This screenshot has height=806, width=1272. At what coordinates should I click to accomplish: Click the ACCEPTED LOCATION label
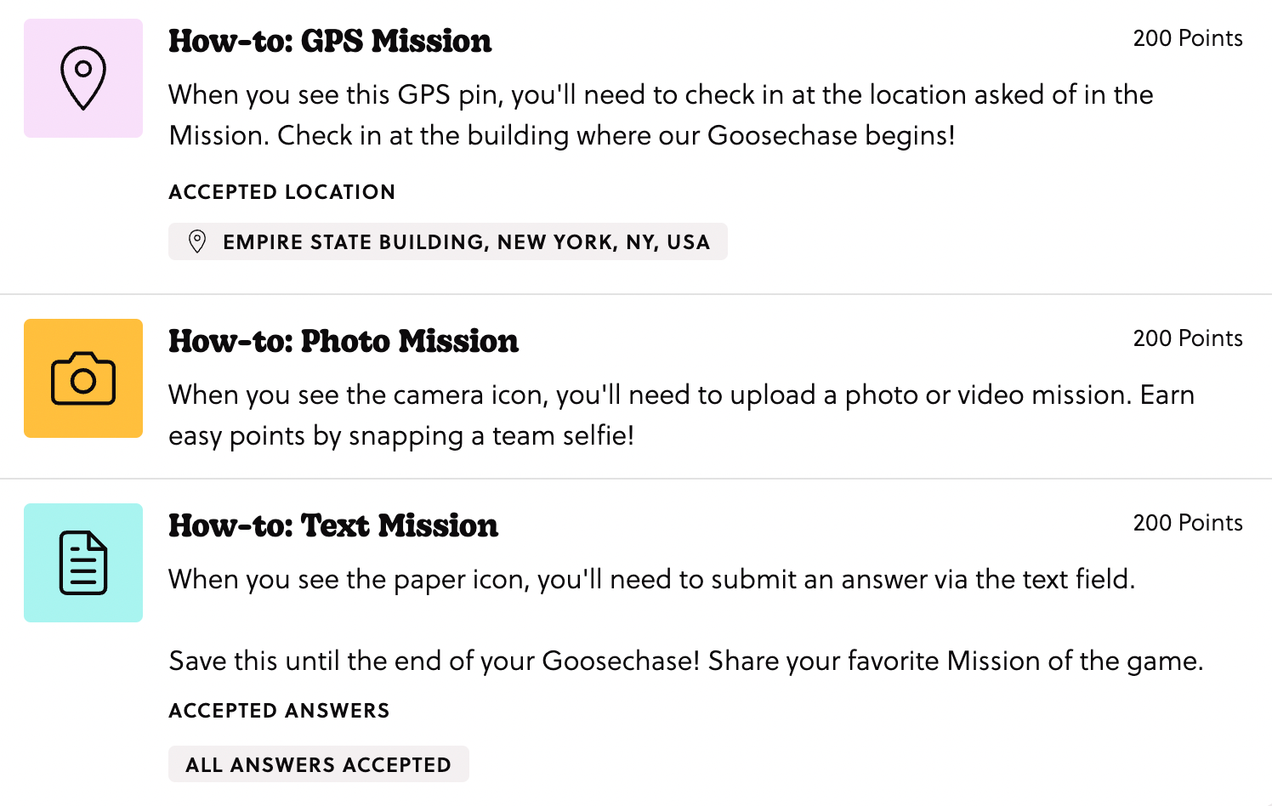pyautogui.click(x=281, y=192)
